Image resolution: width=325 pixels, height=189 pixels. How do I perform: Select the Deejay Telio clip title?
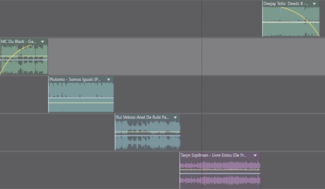point(285,4)
